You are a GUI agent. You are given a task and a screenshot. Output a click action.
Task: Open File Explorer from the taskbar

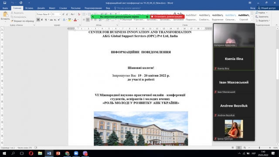(40, 153)
